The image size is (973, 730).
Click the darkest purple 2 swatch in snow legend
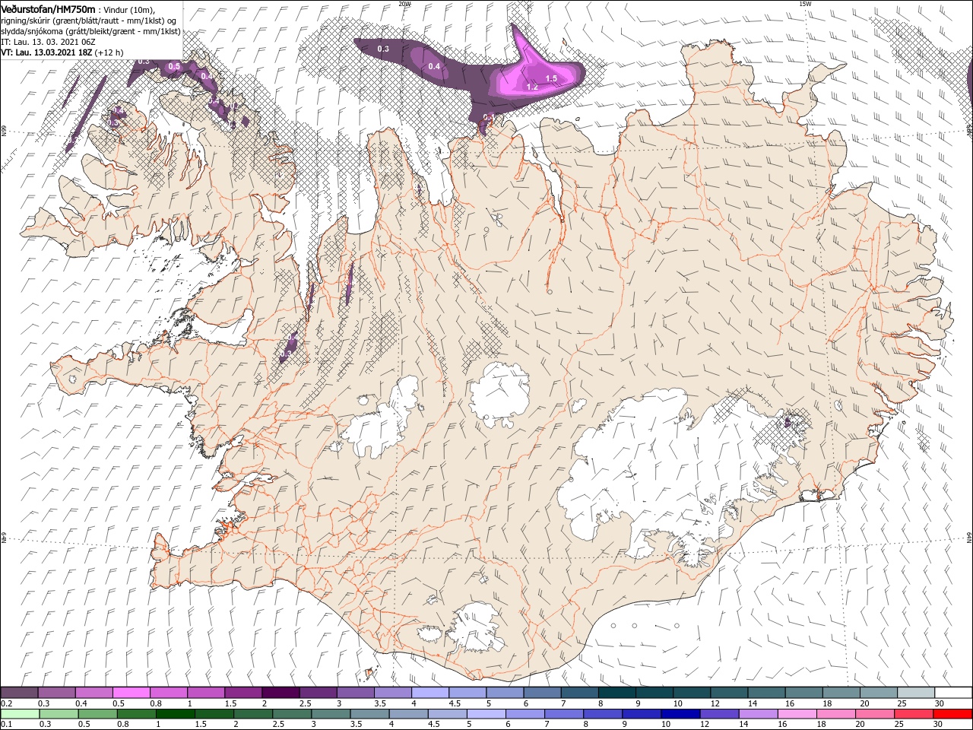pyautogui.click(x=280, y=693)
